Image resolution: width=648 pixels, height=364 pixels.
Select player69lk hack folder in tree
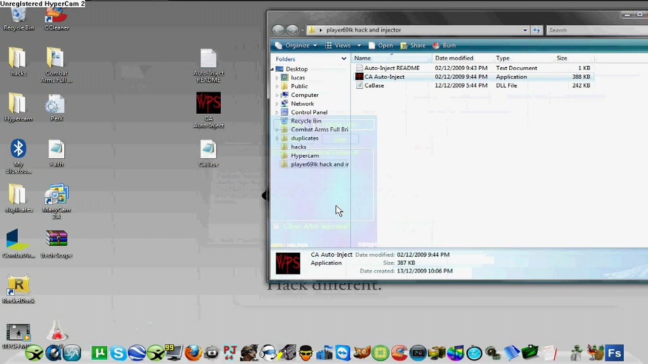click(314, 164)
